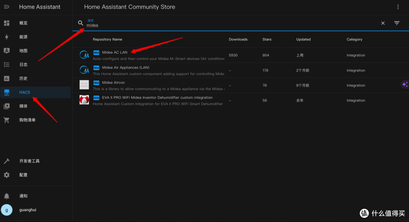The height and width of the screenshot is (222, 409).
Task: Select the 购物清单 sidebar item
Action: 36,120
